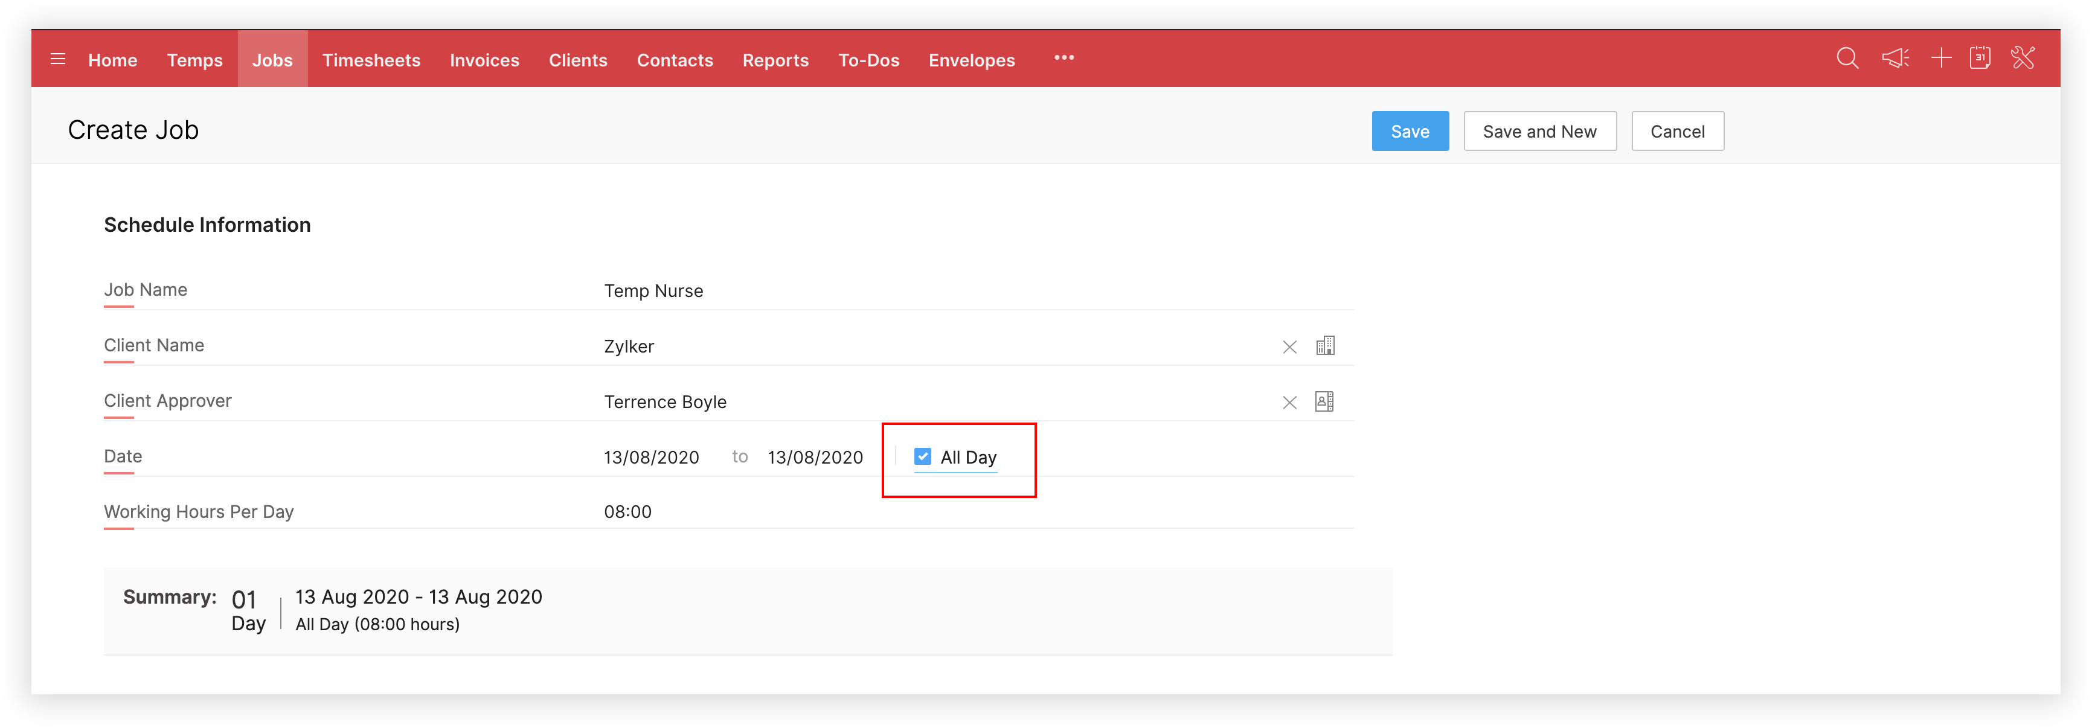Image resolution: width=2092 pixels, height=728 pixels.
Task: Clear the Zylker client name
Action: click(x=1289, y=347)
